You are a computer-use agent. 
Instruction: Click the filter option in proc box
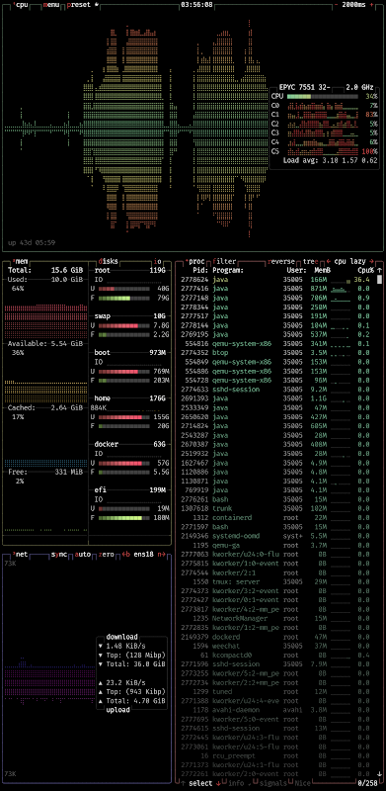[224, 261]
